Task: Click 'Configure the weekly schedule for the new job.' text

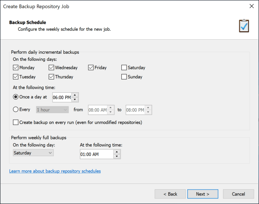Action: click(x=64, y=29)
